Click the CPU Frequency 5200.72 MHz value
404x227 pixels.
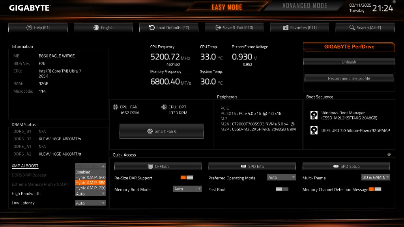click(170, 57)
